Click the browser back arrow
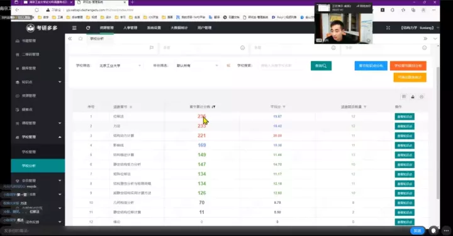Image resolution: width=453 pixels, height=236 pixels. tap(18, 10)
